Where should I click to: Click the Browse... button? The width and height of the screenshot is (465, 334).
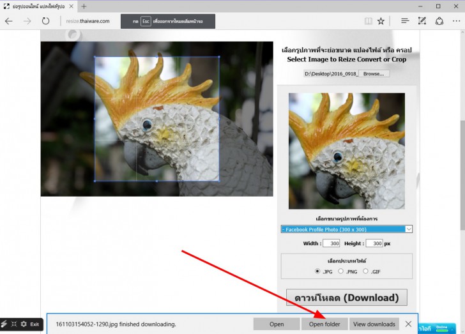[x=374, y=73]
